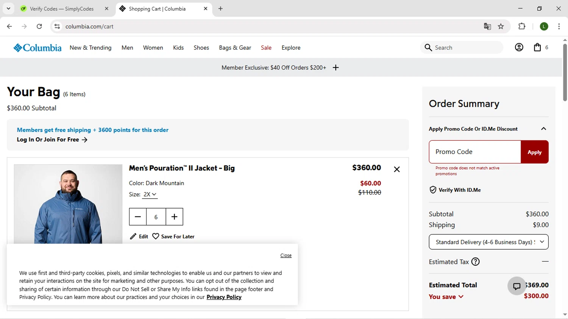Go back in browser history
568x319 pixels.
click(x=9, y=26)
